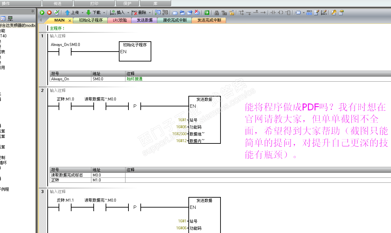Click the 反转:M1.1 contact in network 3

click(x=65, y=207)
